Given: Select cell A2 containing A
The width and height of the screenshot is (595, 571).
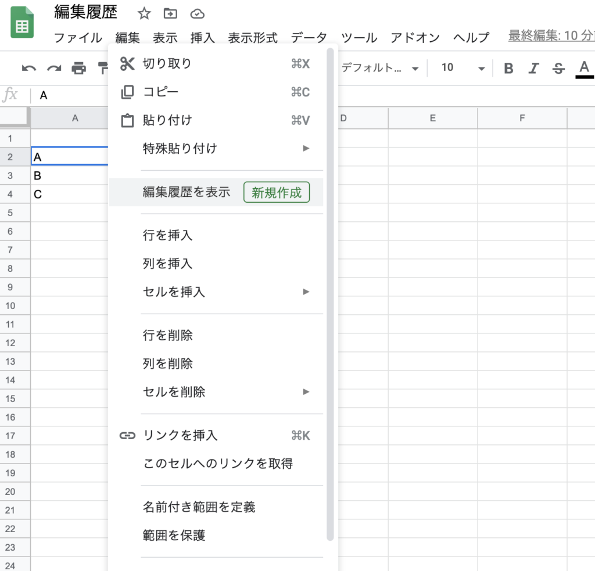Looking at the screenshot, I should (x=70, y=156).
